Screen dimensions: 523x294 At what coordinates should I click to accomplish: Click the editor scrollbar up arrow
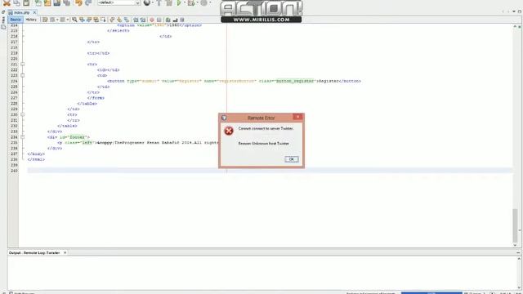click(x=515, y=26)
